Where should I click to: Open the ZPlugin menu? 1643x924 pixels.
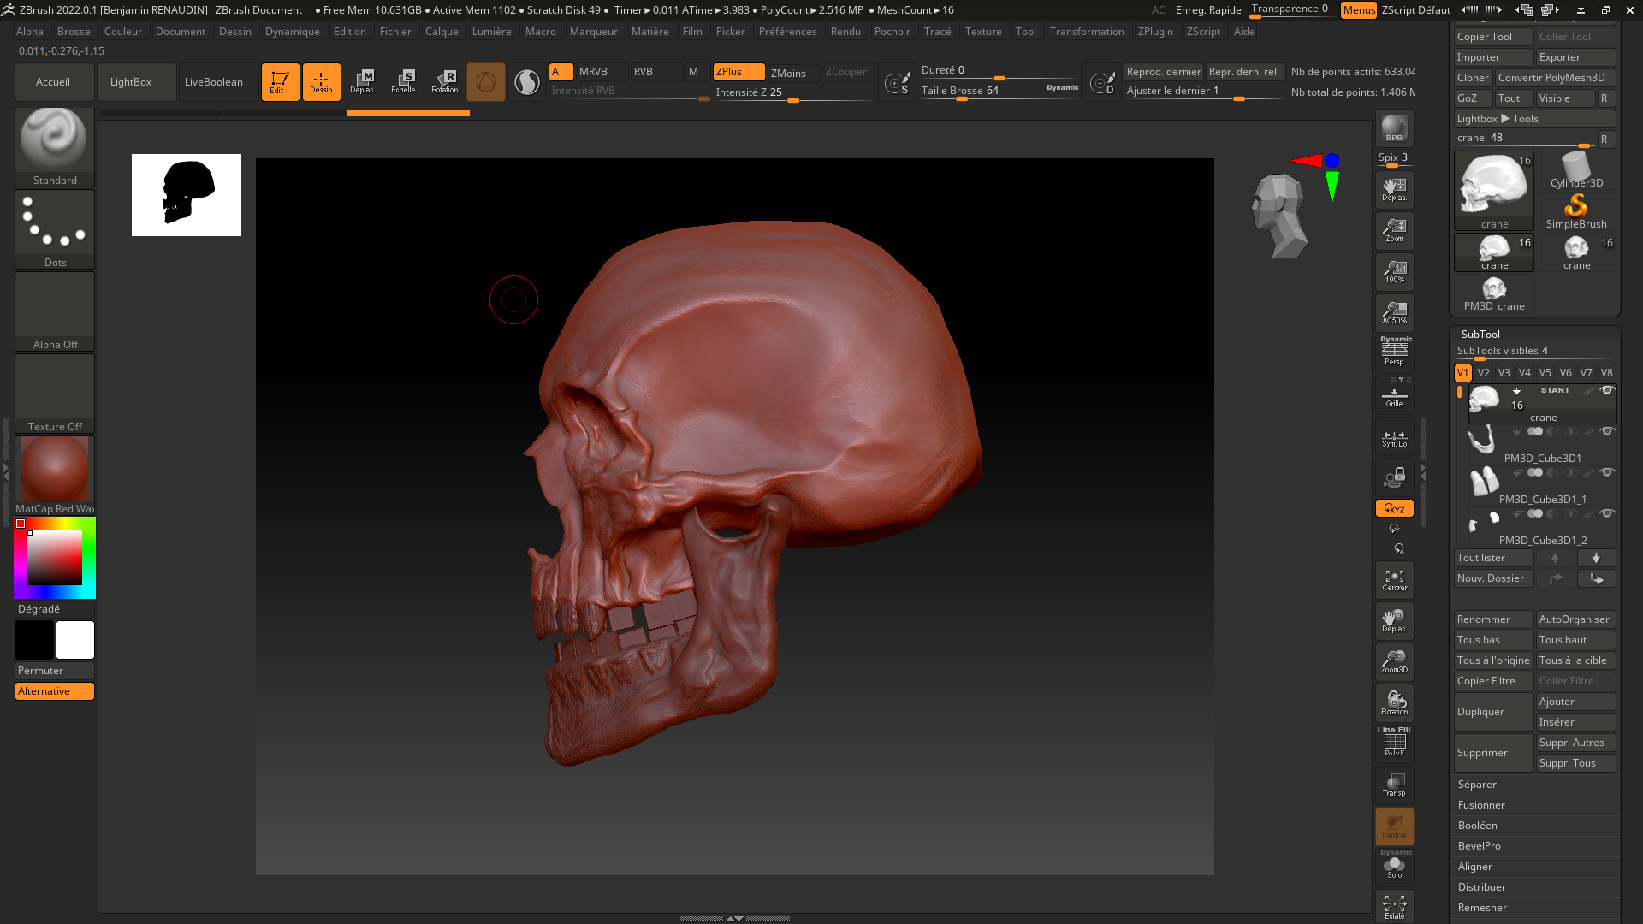[x=1155, y=32]
